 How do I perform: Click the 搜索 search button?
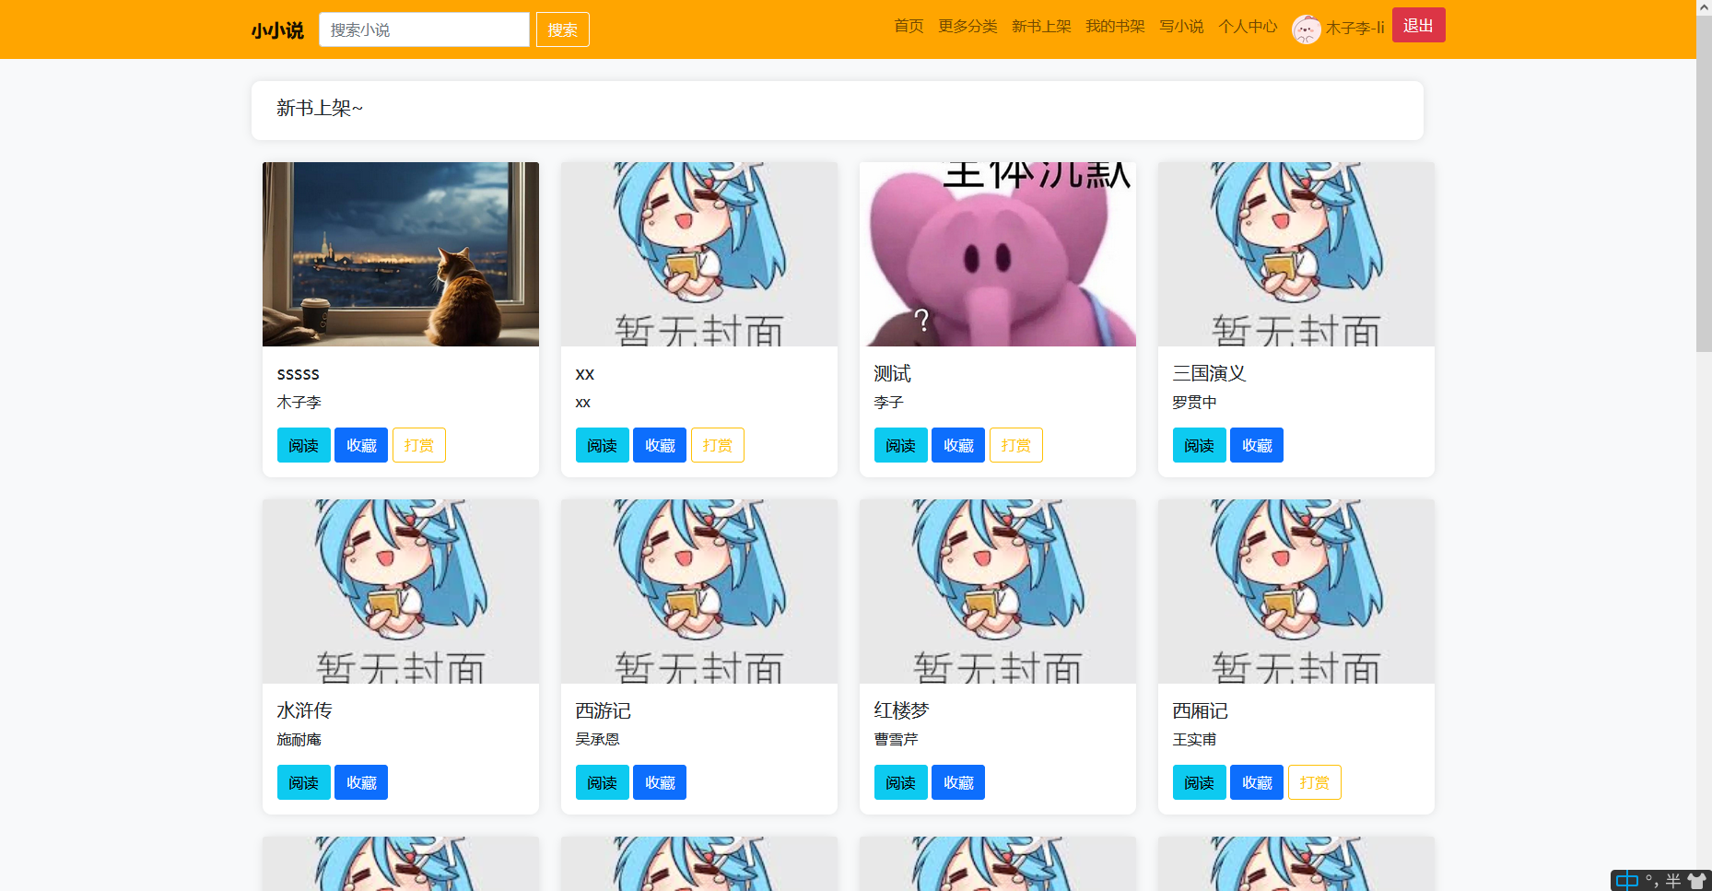pos(562,29)
